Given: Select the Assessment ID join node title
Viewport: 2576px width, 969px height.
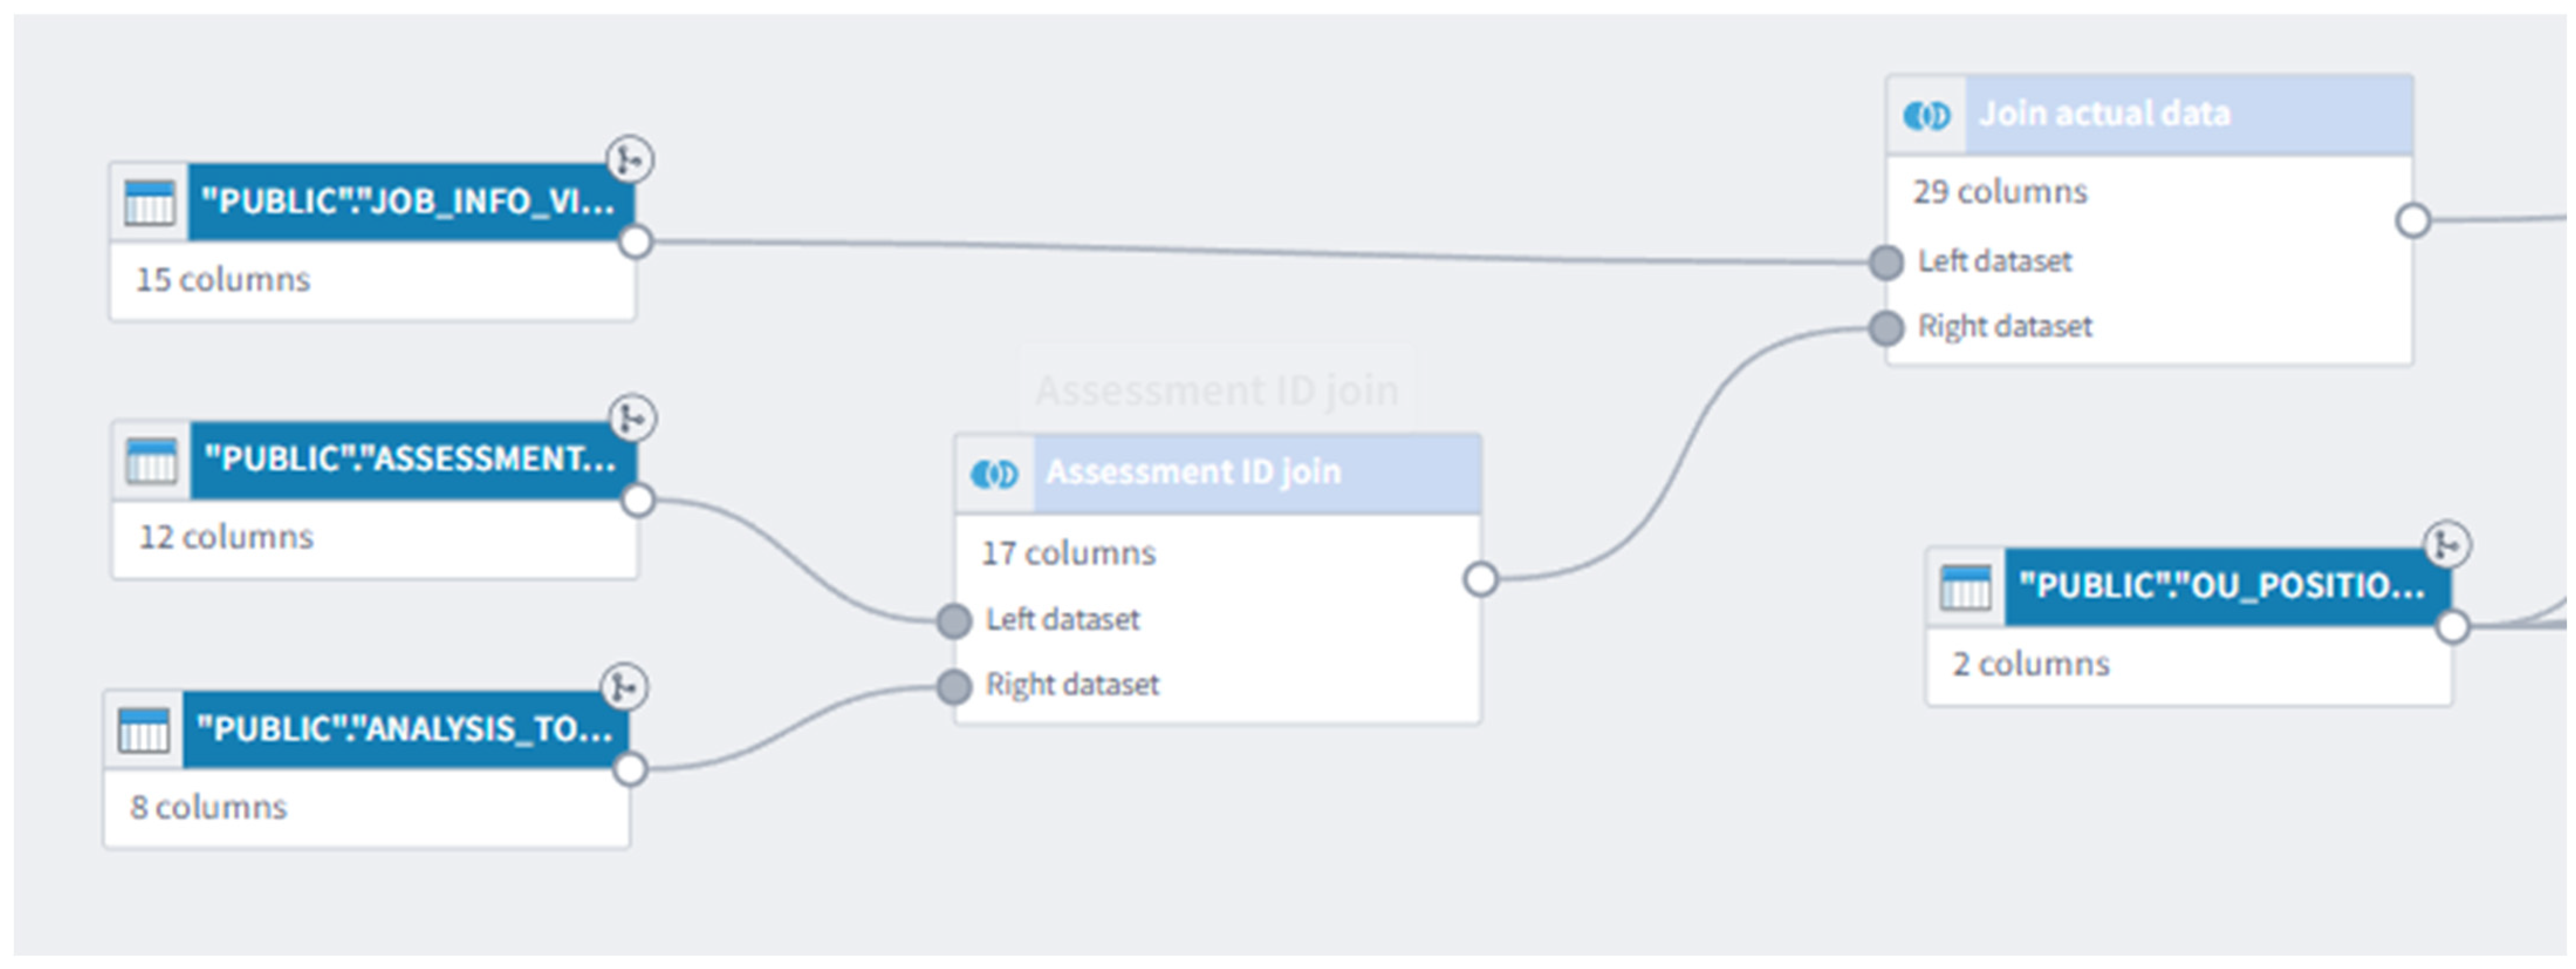Looking at the screenshot, I should pos(1193,471).
